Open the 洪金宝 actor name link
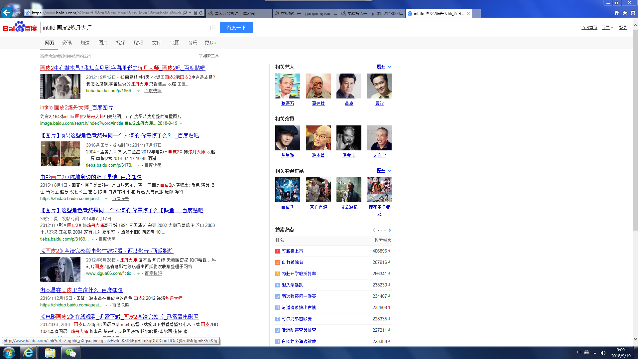This screenshot has width=638, height=359. tap(349, 155)
